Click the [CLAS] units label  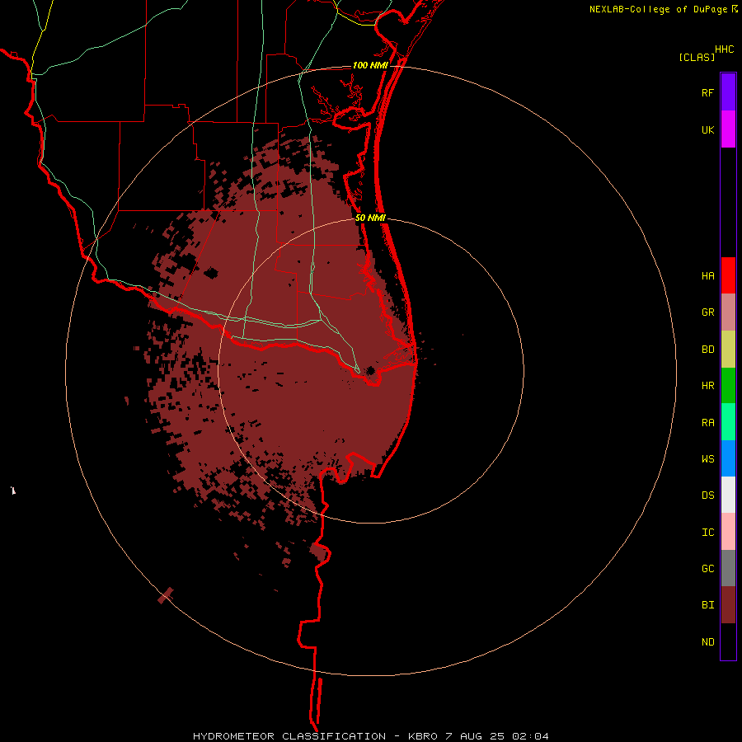[697, 57]
